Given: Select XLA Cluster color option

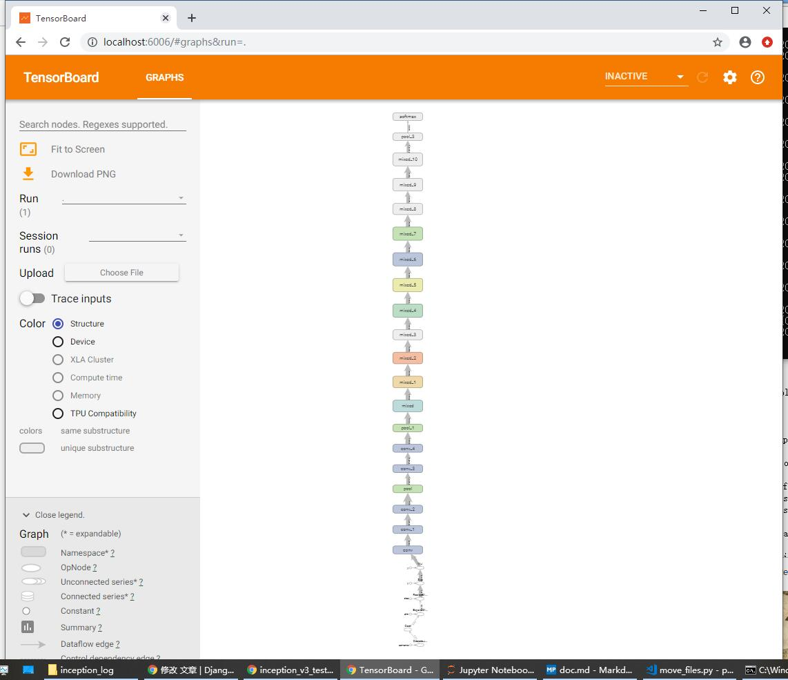Looking at the screenshot, I should click(x=58, y=360).
